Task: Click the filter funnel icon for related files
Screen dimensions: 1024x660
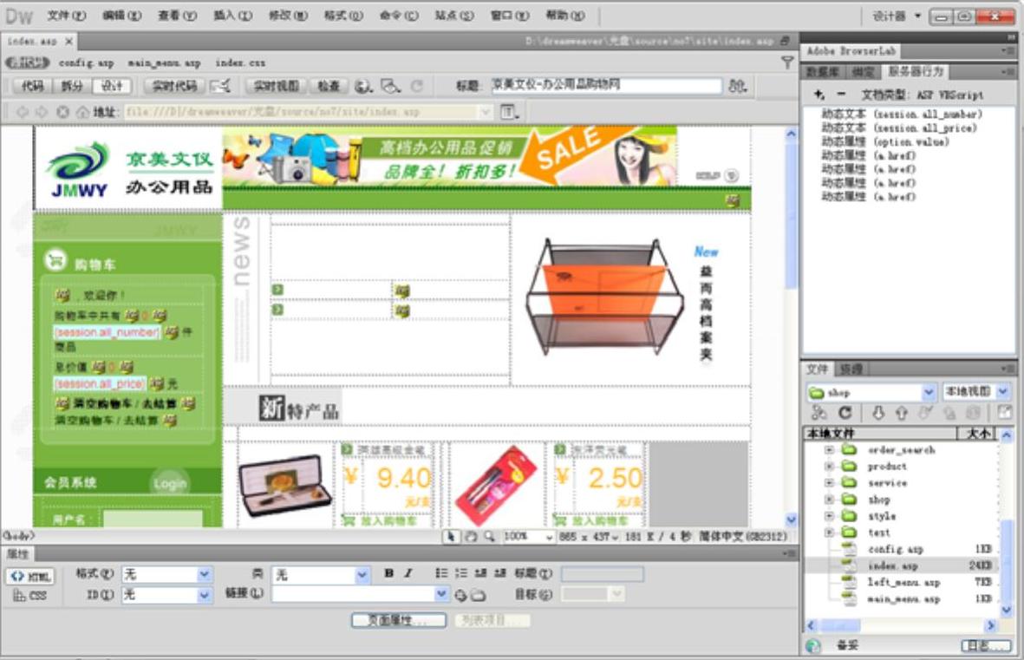Action: pos(787,62)
